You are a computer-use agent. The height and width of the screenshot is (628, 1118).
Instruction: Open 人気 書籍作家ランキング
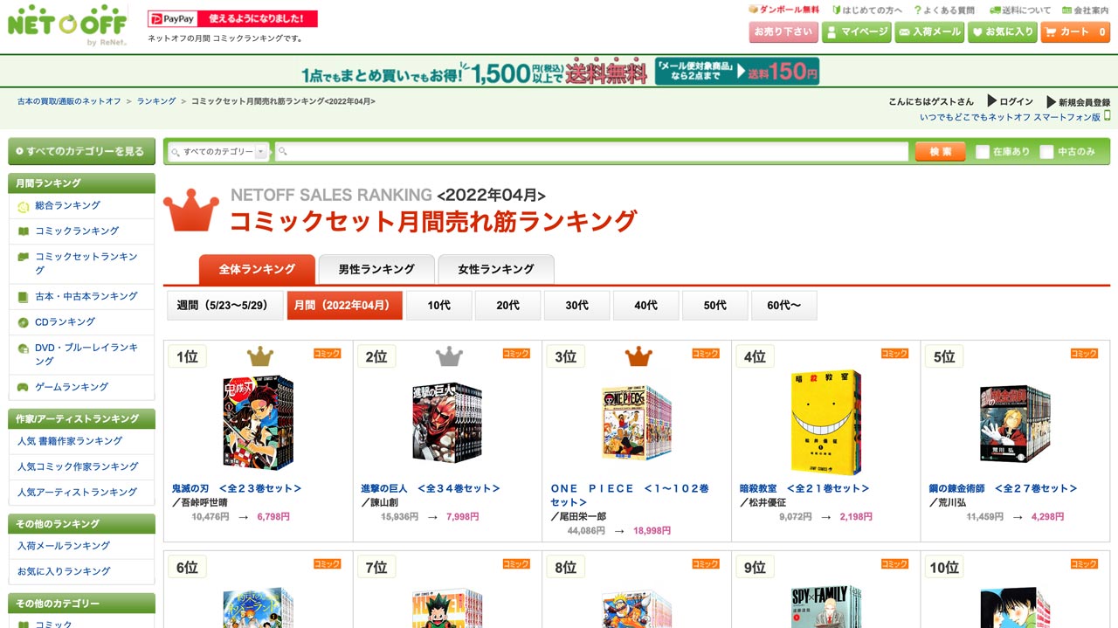click(x=70, y=441)
